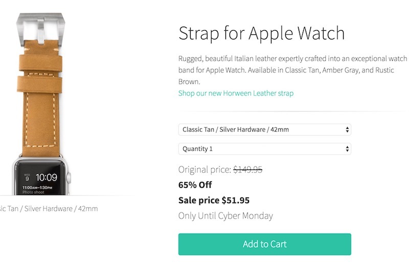Click the quantity dropdown stepper arrows

(x=347, y=149)
